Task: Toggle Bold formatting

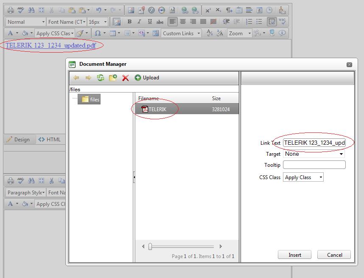Action: [x=129, y=22]
